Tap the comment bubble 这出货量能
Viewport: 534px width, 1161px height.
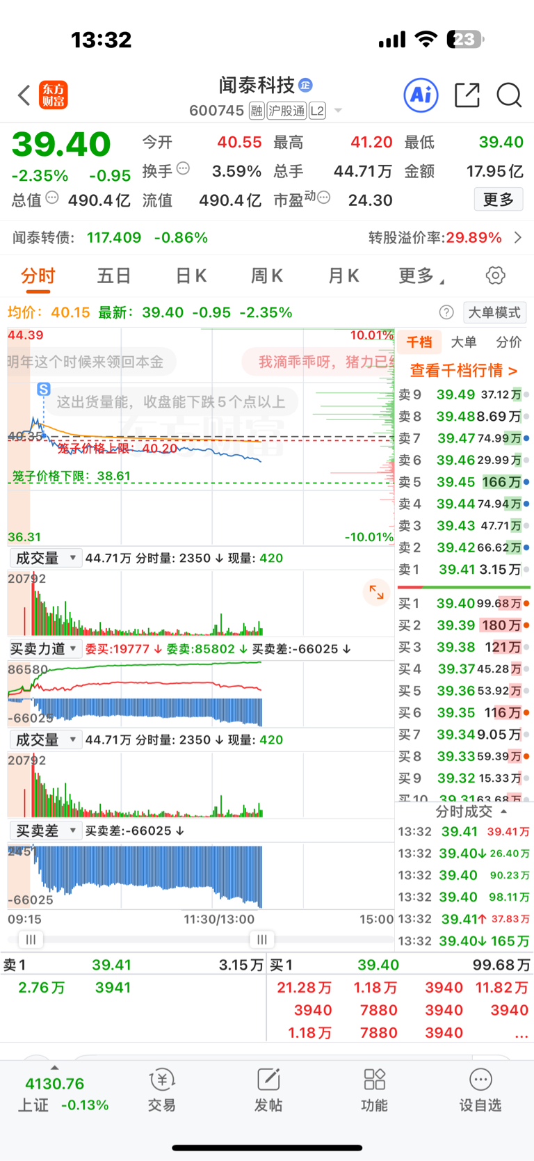pos(170,401)
